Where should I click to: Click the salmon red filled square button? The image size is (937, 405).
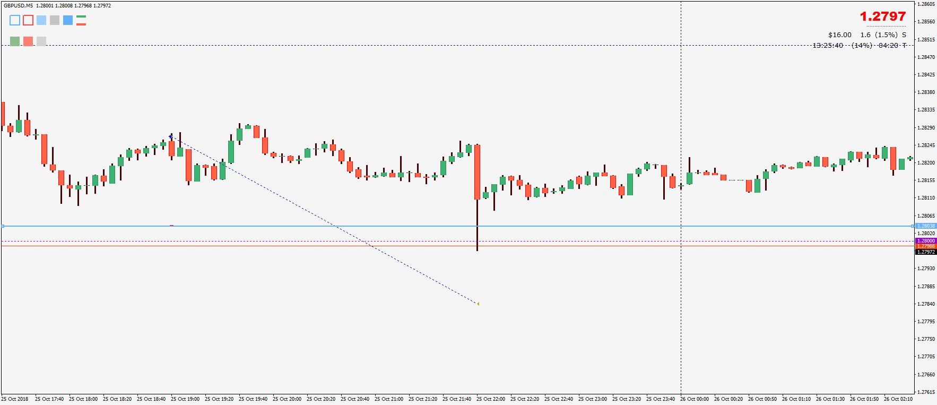pos(28,41)
